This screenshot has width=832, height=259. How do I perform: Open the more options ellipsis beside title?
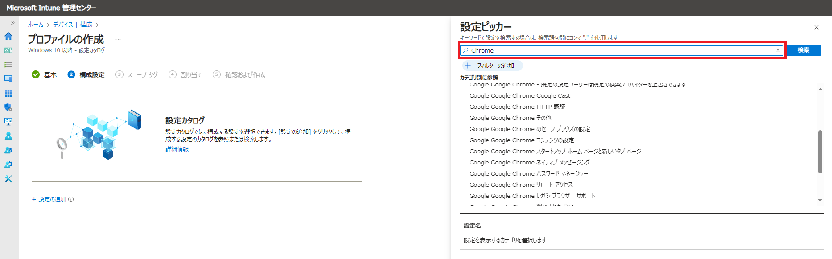(x=118, y=40)
